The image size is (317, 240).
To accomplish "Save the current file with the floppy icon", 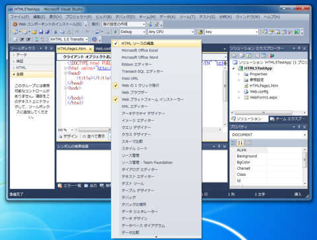I will click(41, 32).
